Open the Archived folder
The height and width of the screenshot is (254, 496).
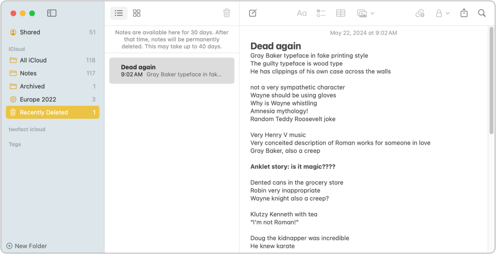click(x=32, y=86)
